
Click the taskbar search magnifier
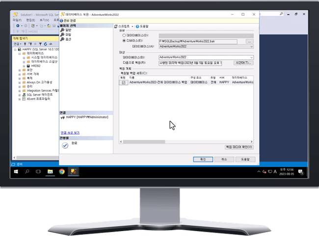pyautogui.click(x=27, y=172)
